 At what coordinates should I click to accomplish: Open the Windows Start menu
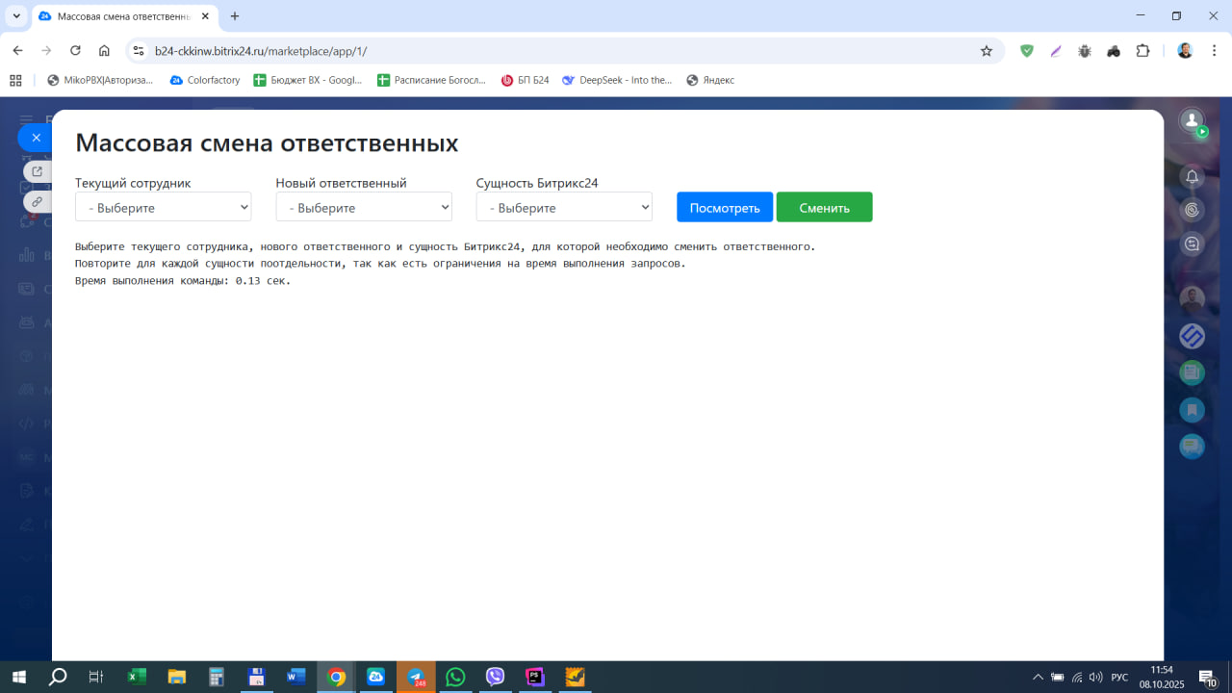[x=18, y=677]
